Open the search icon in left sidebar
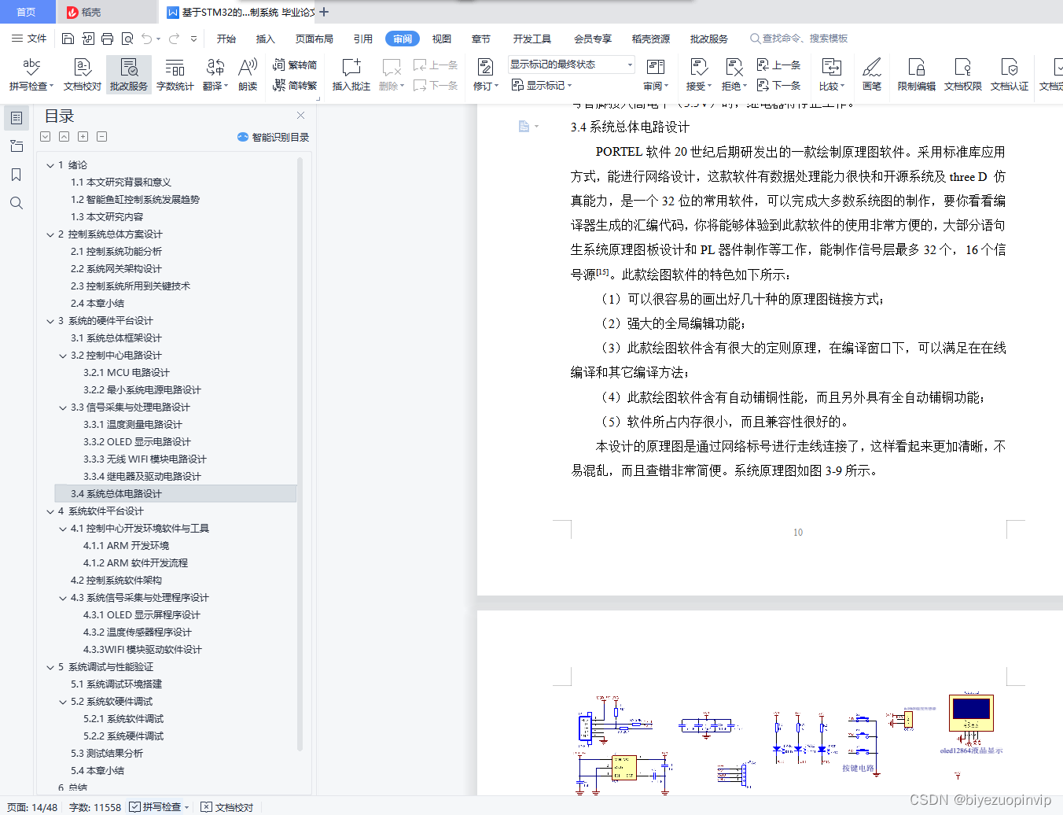The height and width of the screenshot is (815, 1063). (x=16, y=203)
